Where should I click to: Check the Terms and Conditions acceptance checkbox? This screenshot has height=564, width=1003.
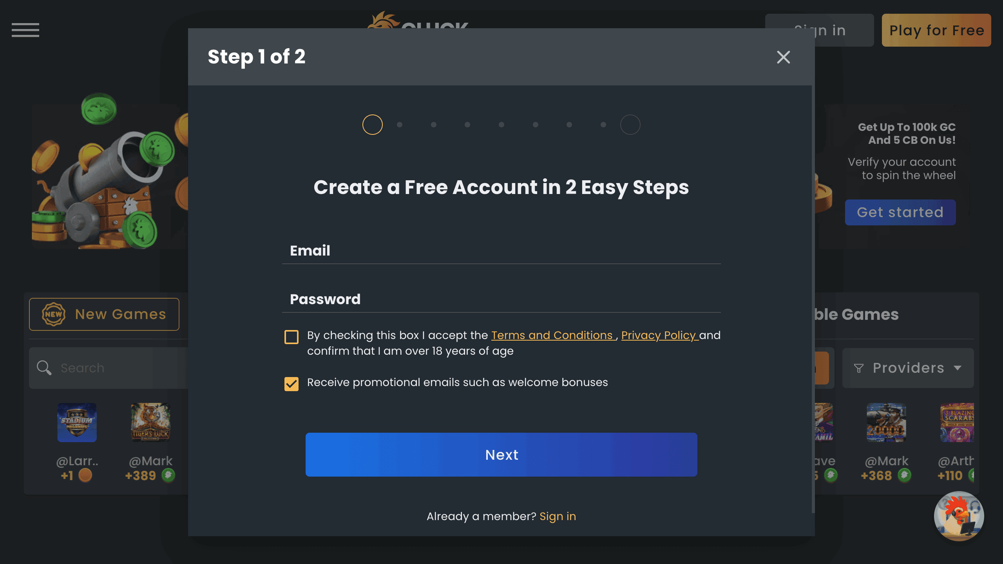291,337
